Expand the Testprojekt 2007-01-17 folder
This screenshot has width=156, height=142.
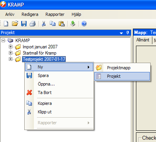pos(10,59)
